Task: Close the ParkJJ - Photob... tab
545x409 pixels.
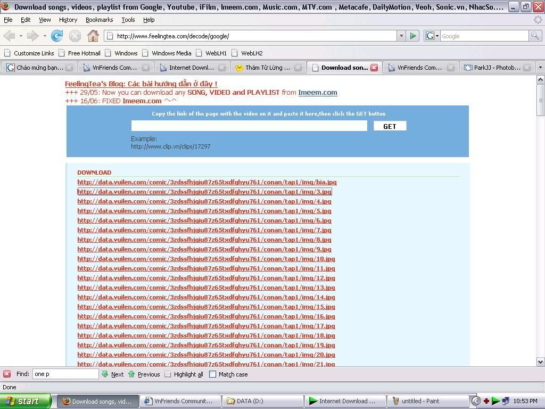Action: pyautogui.click(x=527, y=68)
